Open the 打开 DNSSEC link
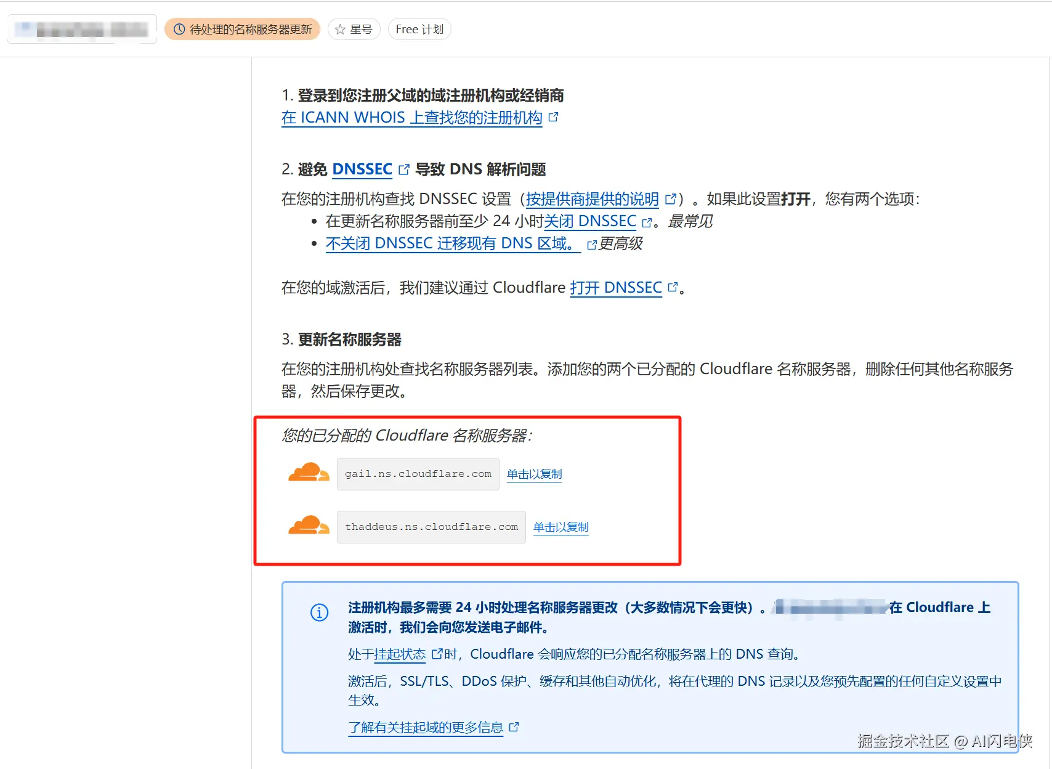This screenshot has width=1052, height=769. [615, 287]
